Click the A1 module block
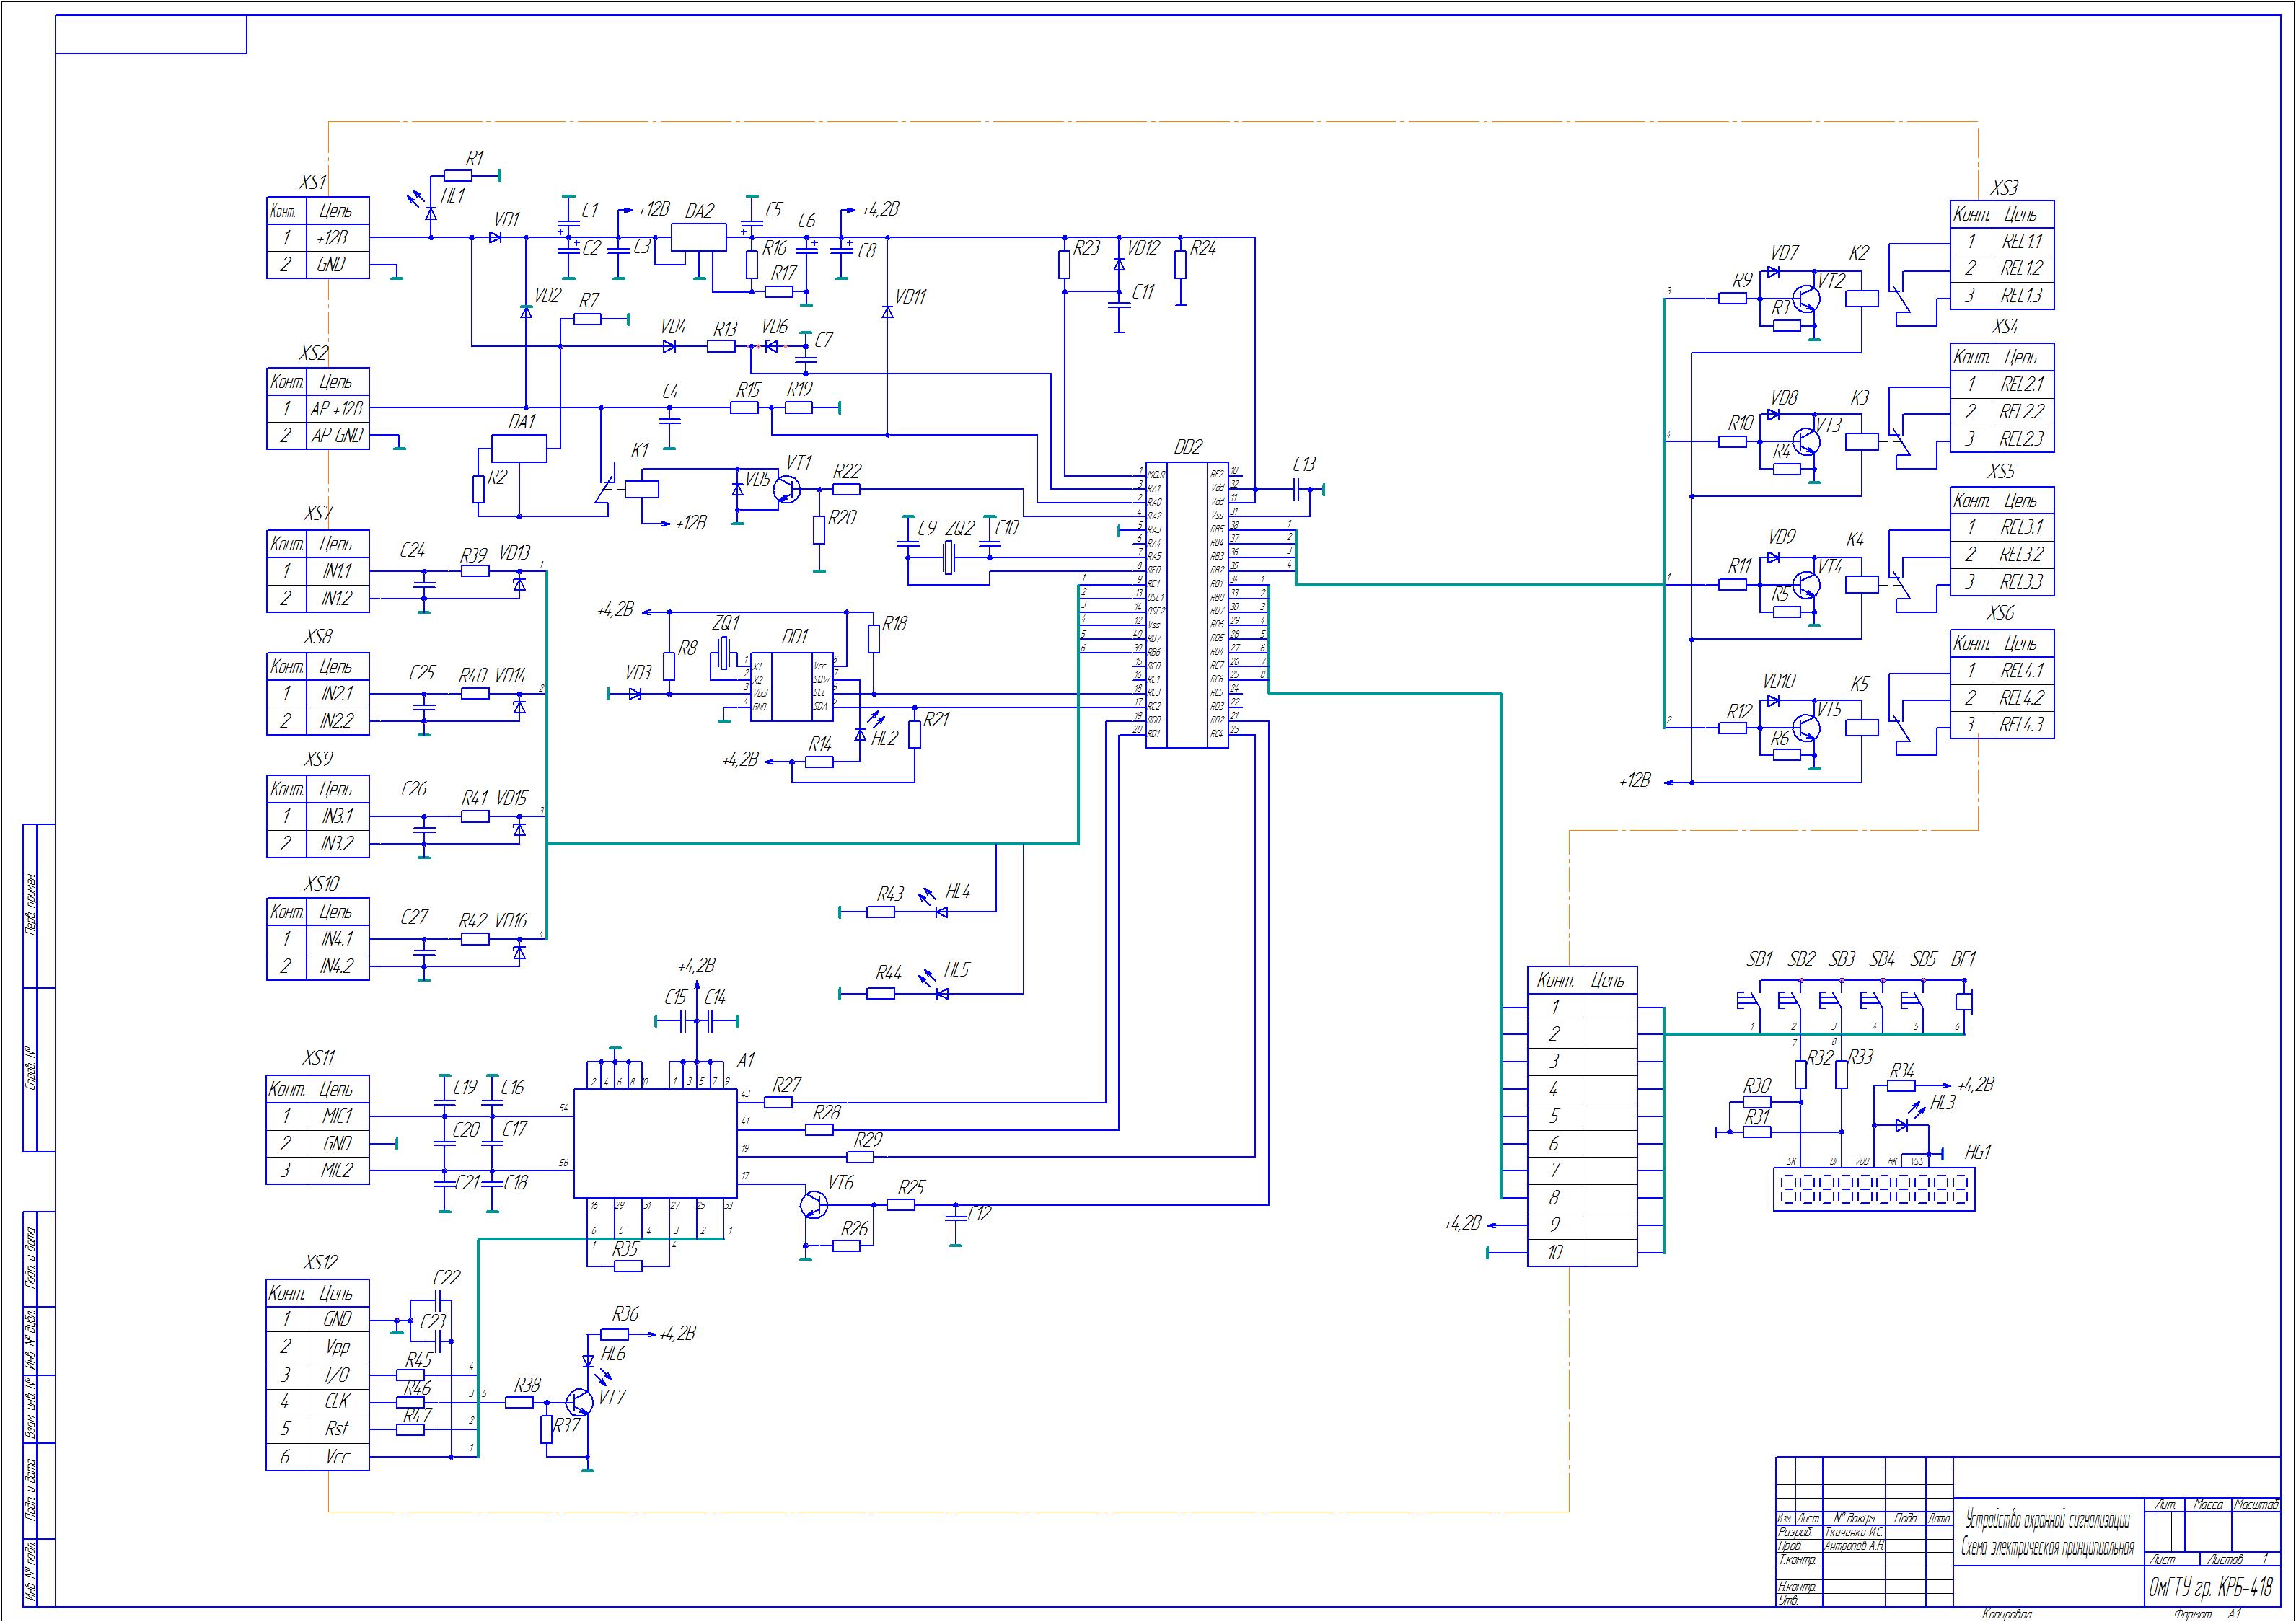Viewport: 2296px width, 1622px height. (x=655, y=1143)
